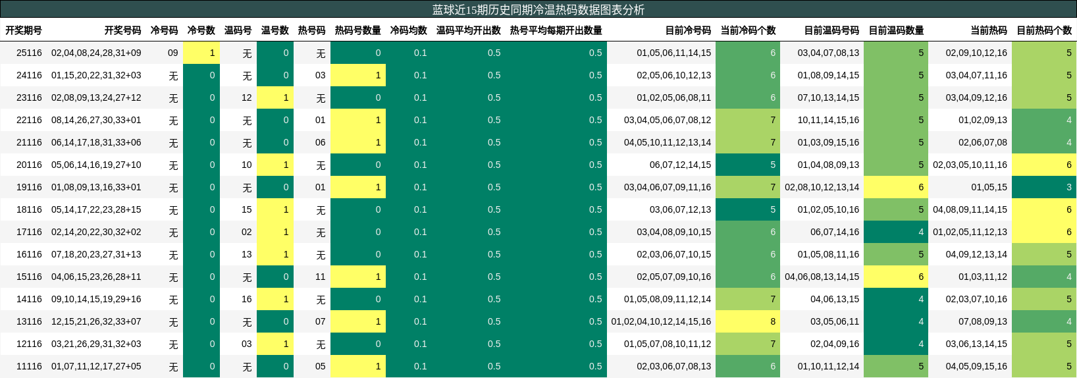Select the 目前温码数量 column header
1077x378 pixels.
tap(896, 30)
